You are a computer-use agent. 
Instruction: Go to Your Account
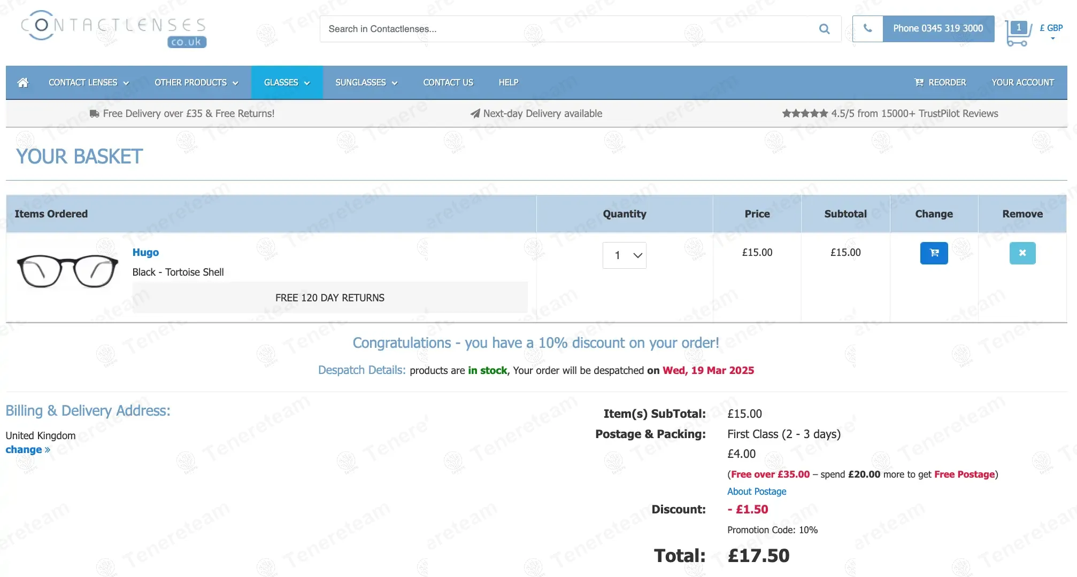tap(1022, 82)
